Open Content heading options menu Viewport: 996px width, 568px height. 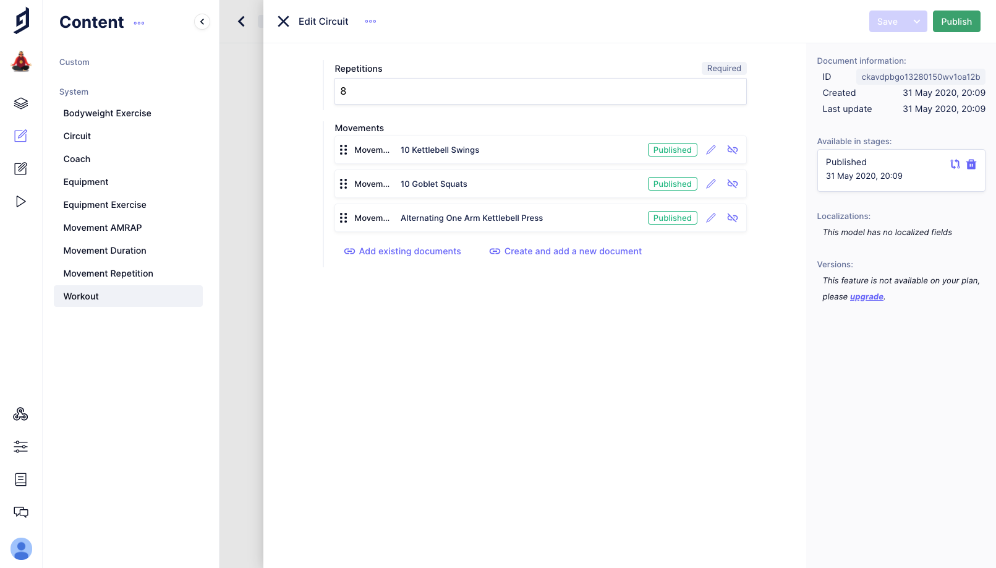139,23
